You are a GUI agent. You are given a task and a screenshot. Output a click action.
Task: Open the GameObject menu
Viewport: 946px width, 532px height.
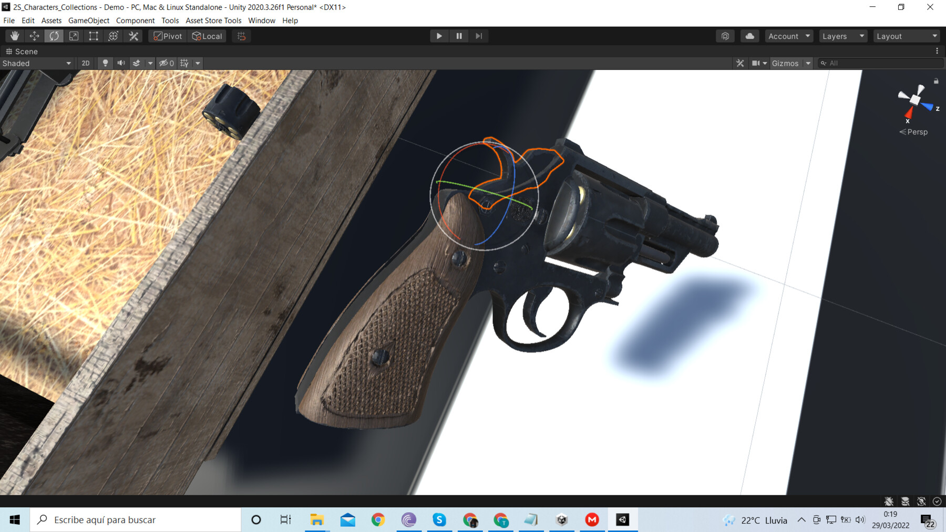coord(89,20)
